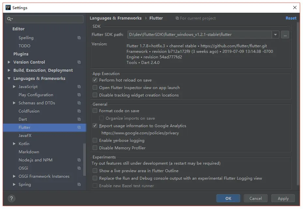The width and height of the screenshot is (303, 209).
Task: Collapse the Languages & Frameworks node
Action: pyautogui.click(x=9, y=79)
